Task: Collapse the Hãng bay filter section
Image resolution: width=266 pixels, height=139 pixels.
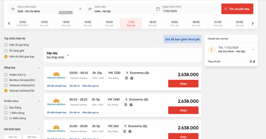Action: 39,68
